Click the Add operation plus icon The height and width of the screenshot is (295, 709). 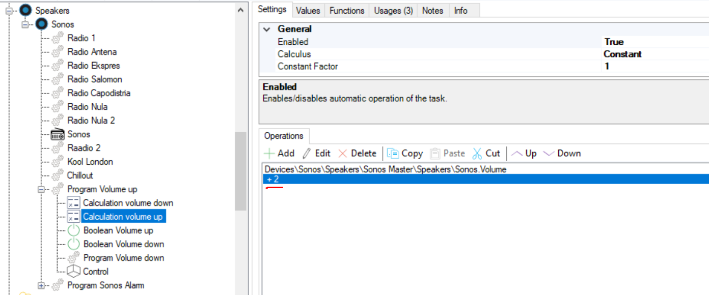coord(269,153)
